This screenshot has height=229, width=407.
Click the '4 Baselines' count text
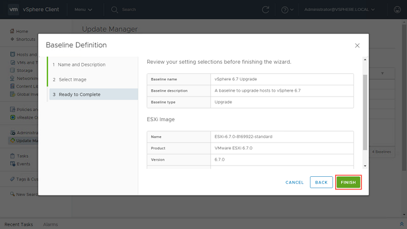point(382,152)
